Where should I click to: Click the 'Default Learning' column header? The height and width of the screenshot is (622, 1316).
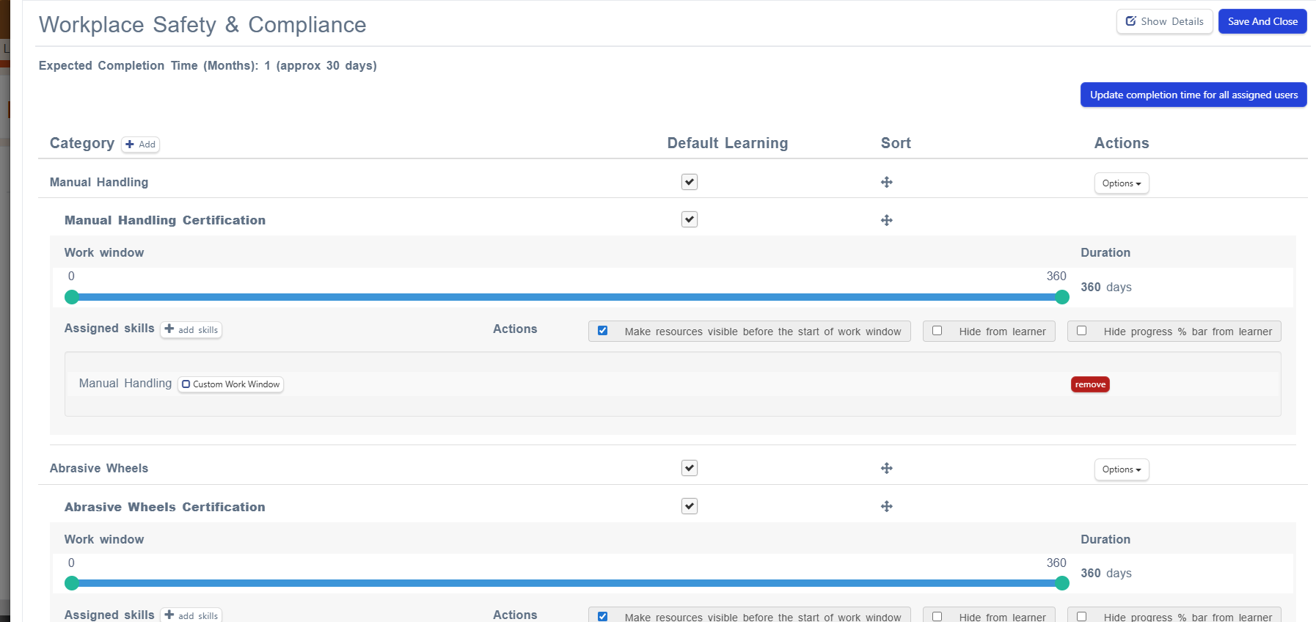(728, 143)
